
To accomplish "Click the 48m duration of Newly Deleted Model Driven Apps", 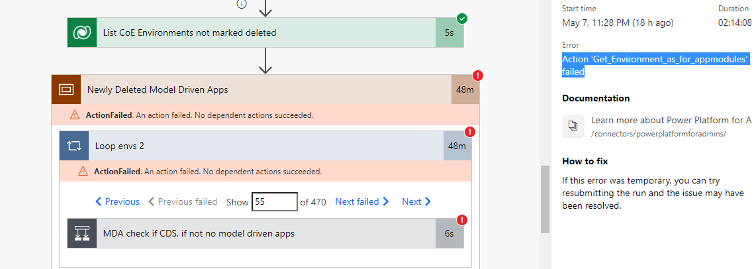I will pos(465,89).
